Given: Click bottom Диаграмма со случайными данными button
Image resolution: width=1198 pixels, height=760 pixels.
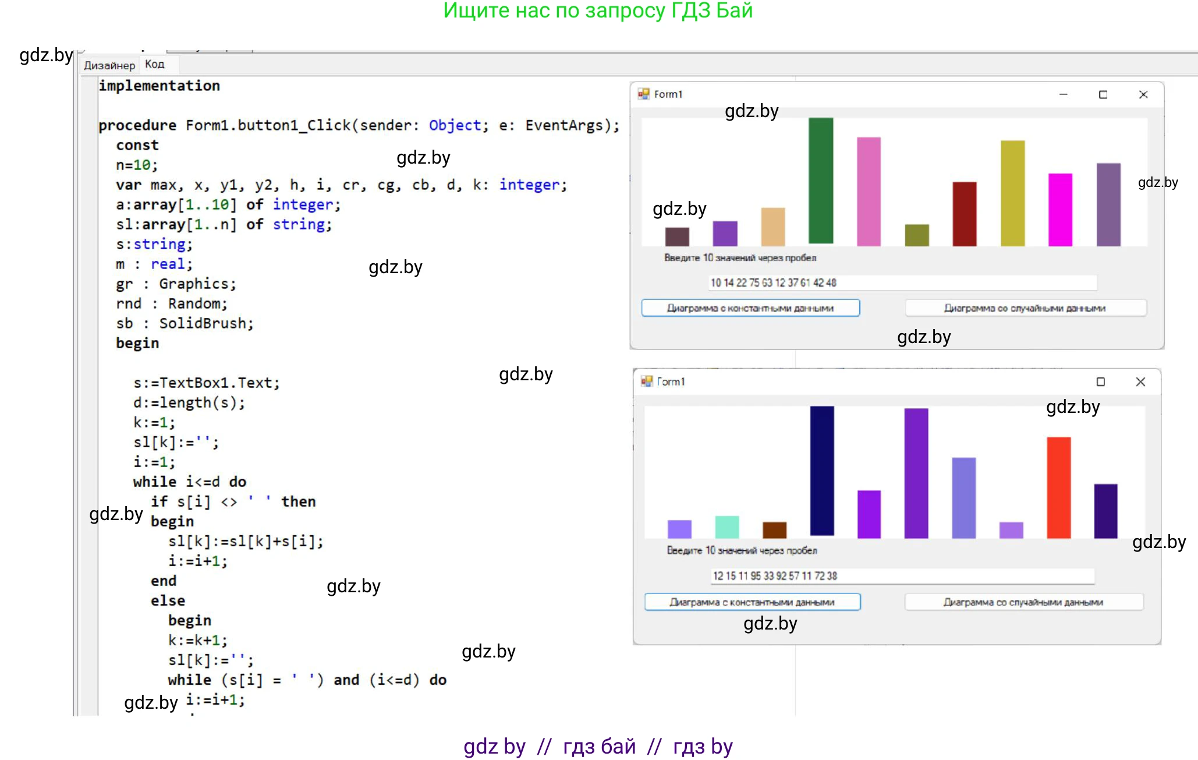Looking at the screenshot, I should tap(1023, 602).
